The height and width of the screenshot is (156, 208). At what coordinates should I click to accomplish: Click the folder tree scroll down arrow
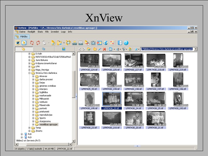point(74,141)
